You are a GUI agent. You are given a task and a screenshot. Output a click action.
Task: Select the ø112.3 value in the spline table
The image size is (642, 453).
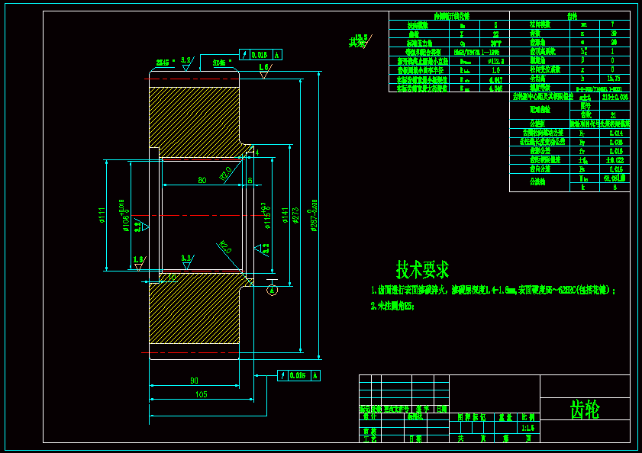tap(495, 61)
